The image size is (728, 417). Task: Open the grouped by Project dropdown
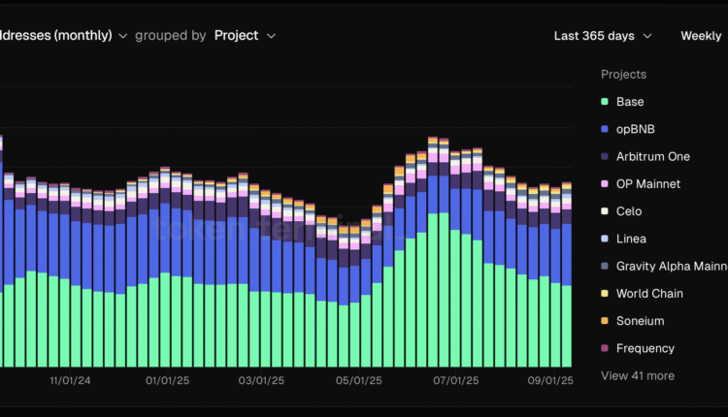coord(245,36)
